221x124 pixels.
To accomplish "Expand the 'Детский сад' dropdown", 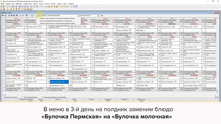I will click(98, 15).
